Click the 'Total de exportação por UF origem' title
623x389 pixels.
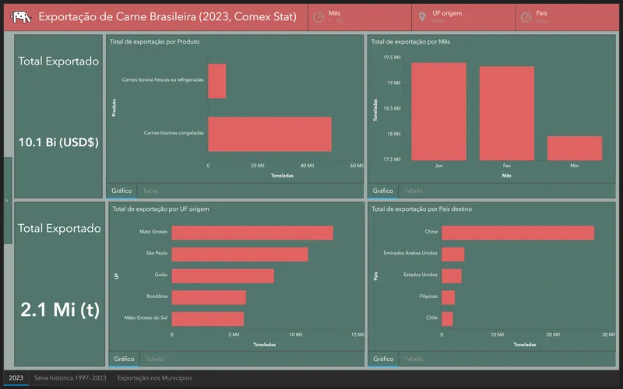coord(160,209)
